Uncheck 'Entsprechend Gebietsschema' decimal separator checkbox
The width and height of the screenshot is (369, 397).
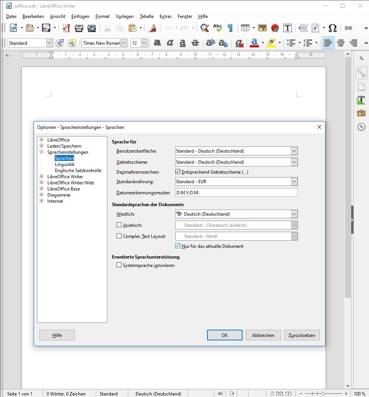click(178, 172)
